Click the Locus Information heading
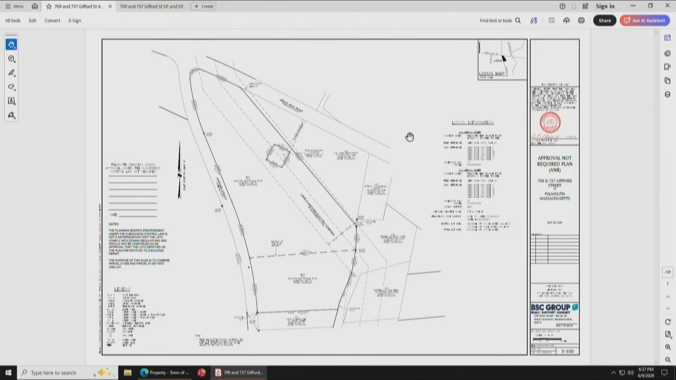This screenshot has height=380, width=676. click(x=472, y=122)
